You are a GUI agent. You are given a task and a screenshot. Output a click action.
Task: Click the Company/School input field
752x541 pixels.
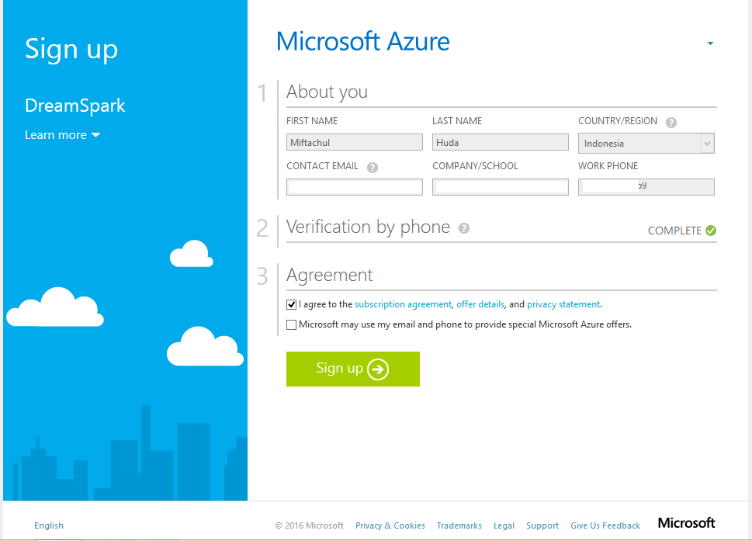(501, 187)
